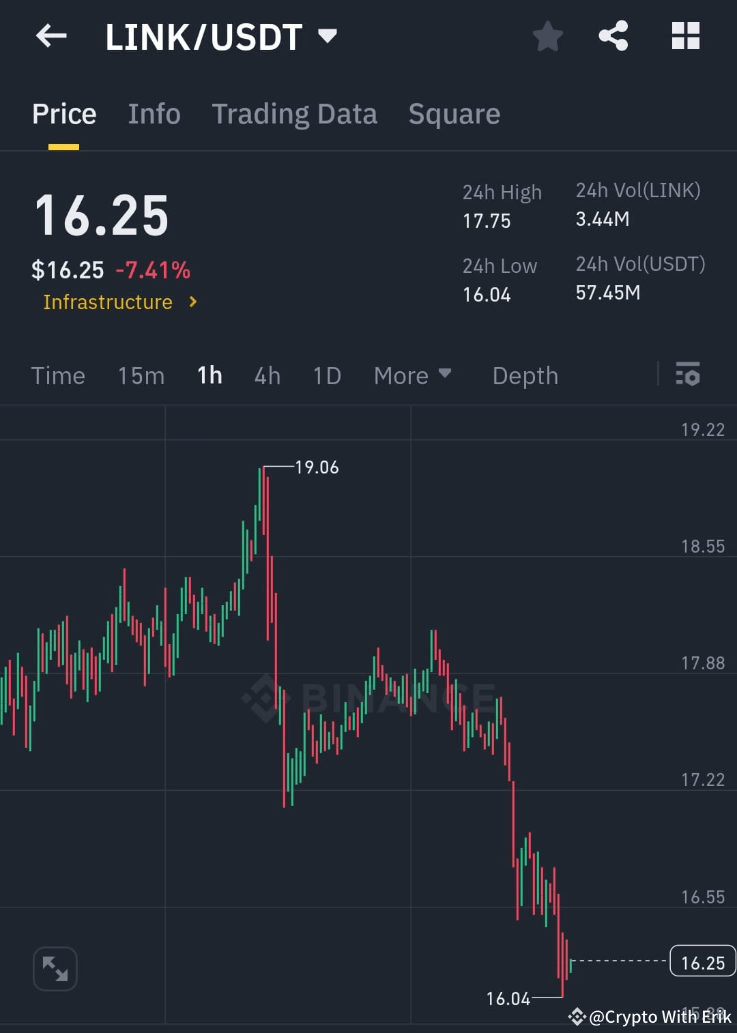This screenshot has width=737, height=1033.
Task: Select the 4h candle interval
Action: 267,375
